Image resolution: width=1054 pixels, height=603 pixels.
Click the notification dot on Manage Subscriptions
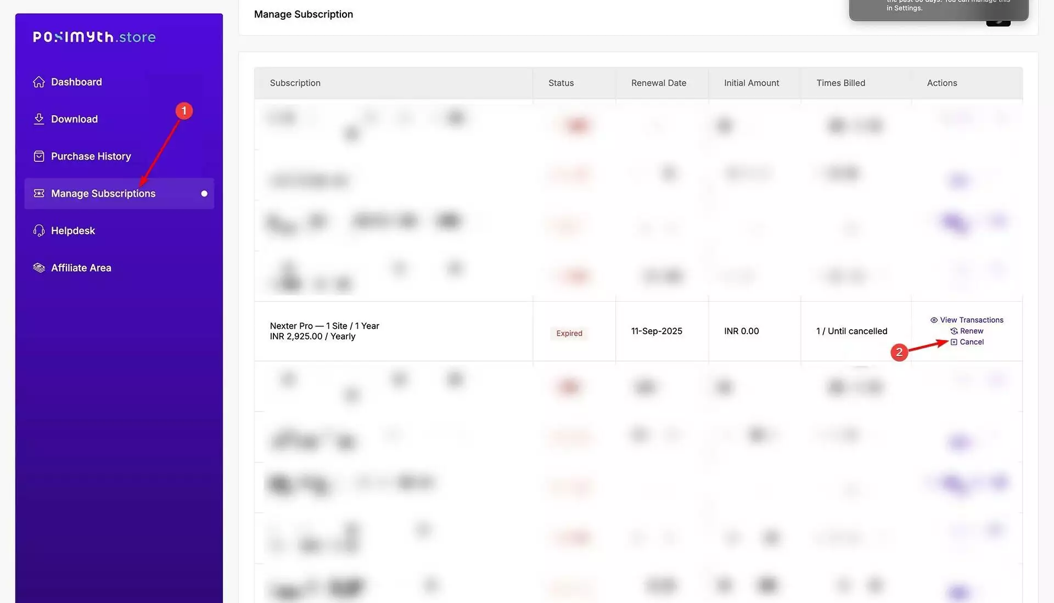pyautogui.click(x=204, y=193)
